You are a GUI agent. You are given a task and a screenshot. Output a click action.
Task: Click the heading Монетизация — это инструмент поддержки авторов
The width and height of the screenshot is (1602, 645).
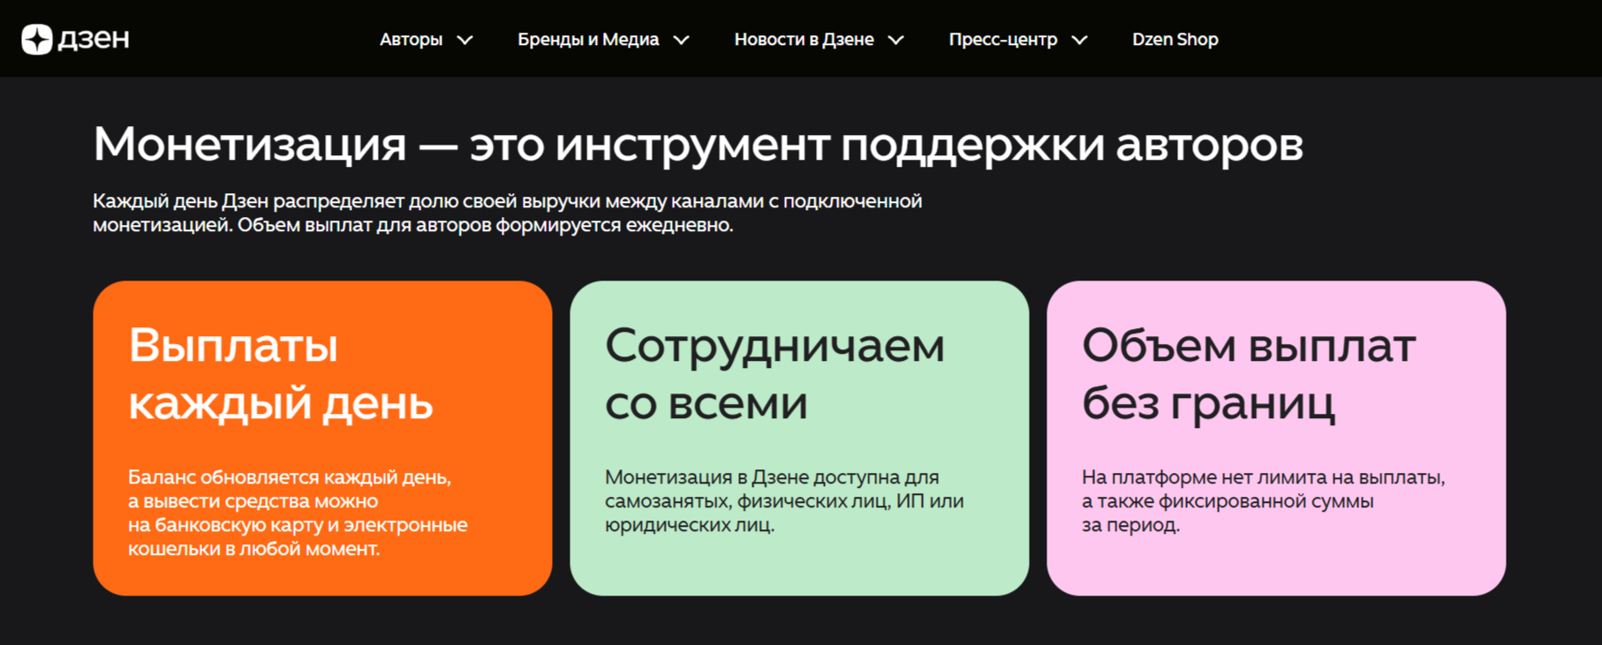point(698,145)
